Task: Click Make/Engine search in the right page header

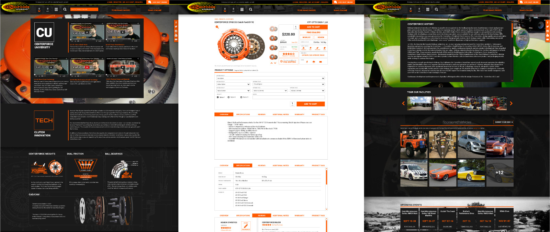Action: [x=526, y=9]
